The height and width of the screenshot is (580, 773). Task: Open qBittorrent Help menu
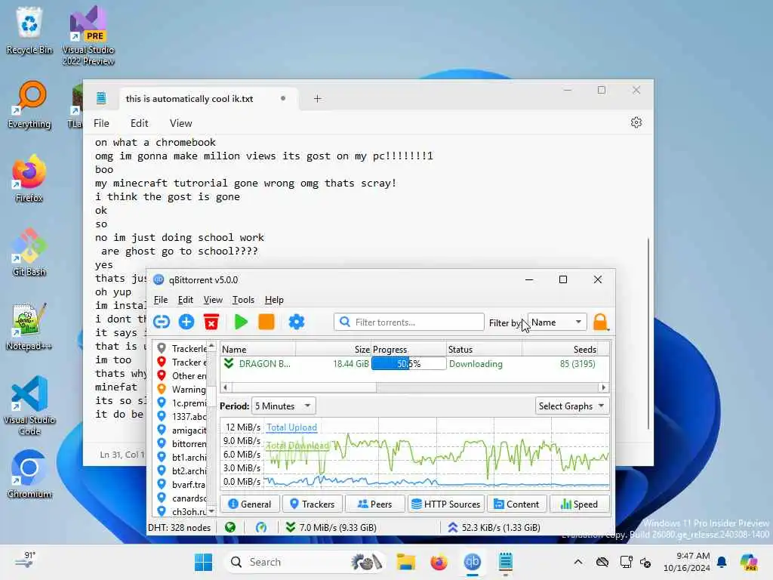(274, 300)
